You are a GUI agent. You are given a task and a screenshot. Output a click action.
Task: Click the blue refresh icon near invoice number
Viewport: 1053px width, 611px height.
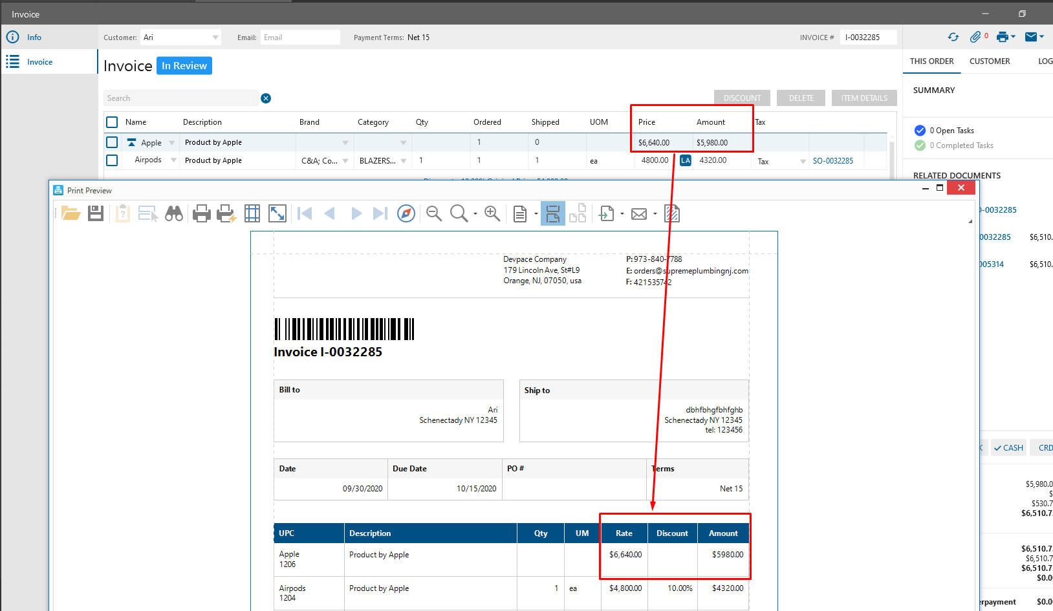[x=953, y=37]
